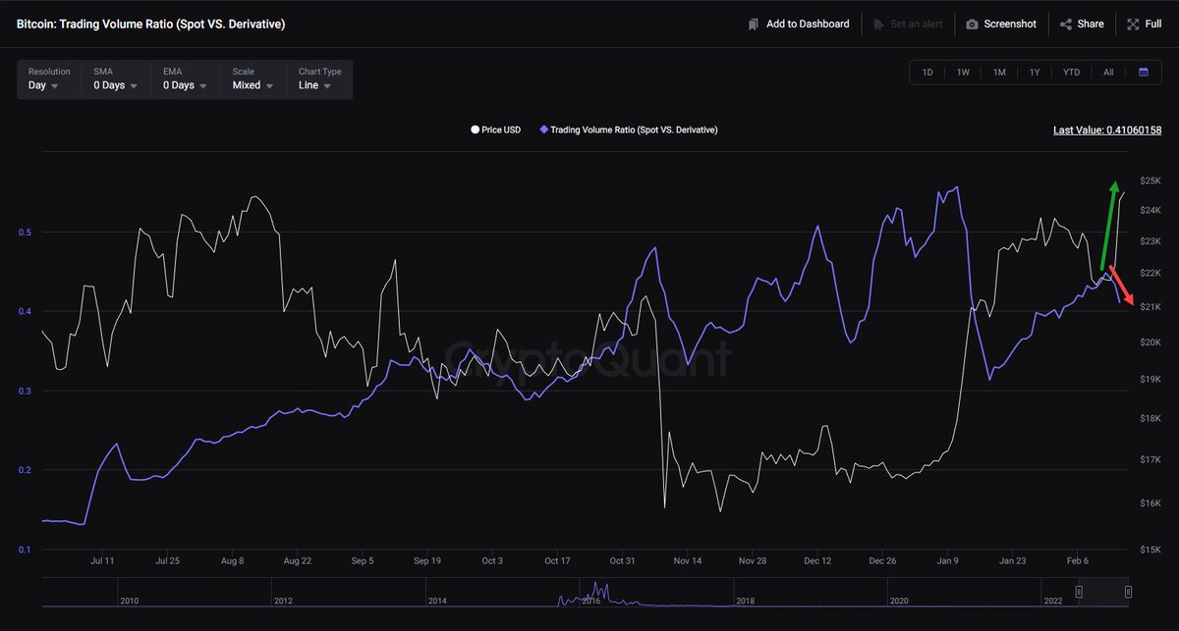
Task: Click the Share button label
Action: pyautogui.click(x=1091, y=24)
